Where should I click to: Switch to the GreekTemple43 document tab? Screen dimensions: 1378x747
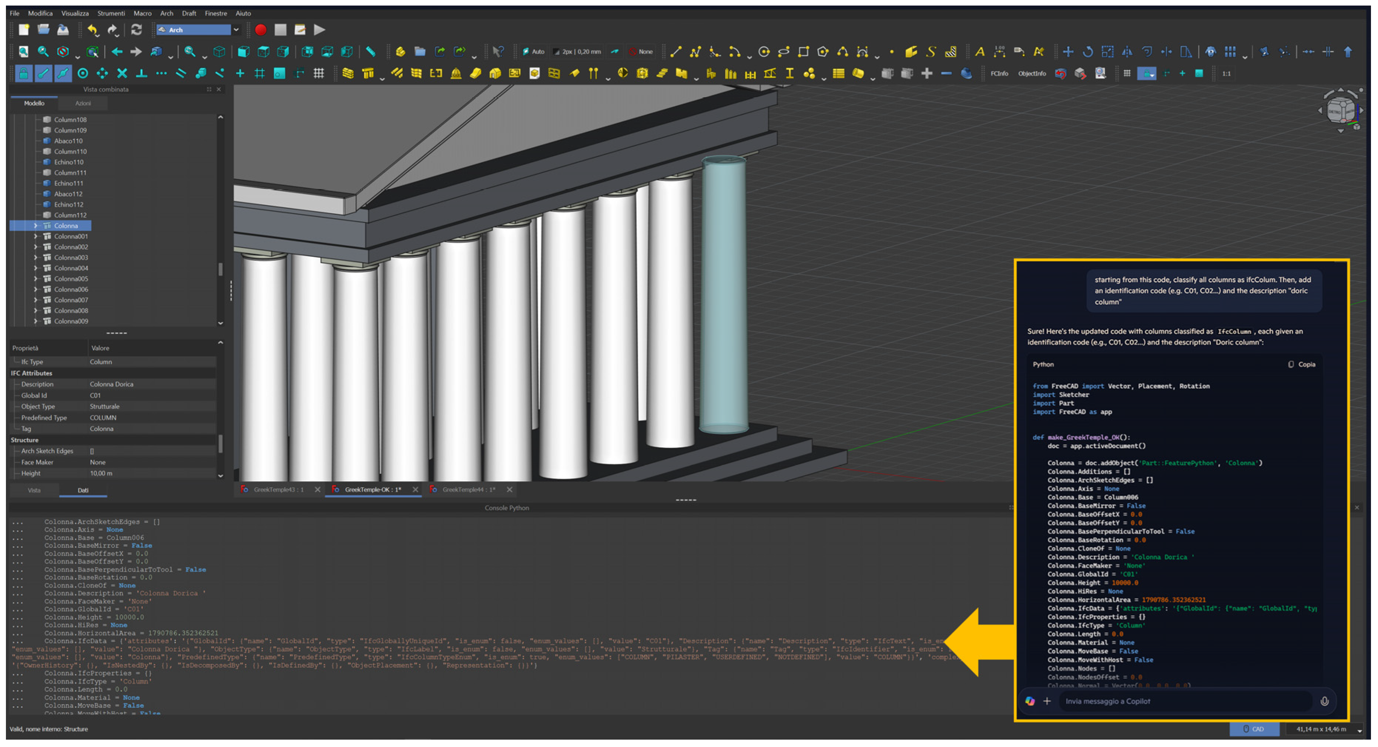tap(278, 490)
